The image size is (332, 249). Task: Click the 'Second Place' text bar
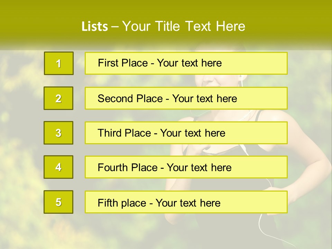point(186,98)
